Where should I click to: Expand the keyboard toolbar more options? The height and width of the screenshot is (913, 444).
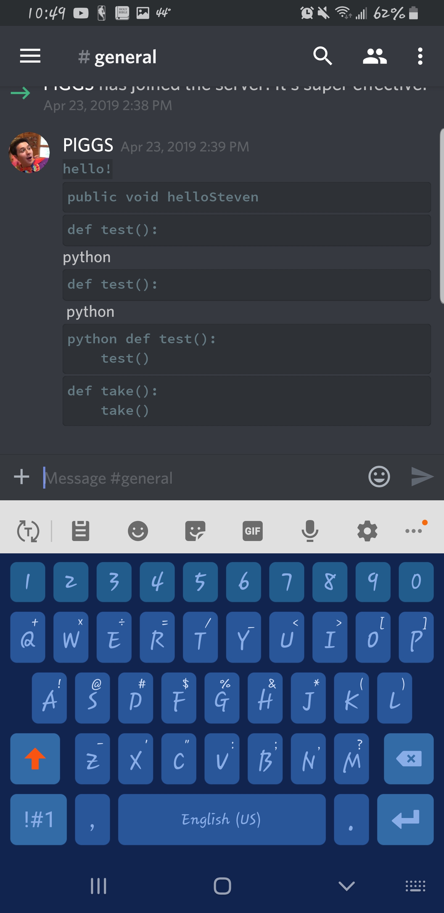click(414, 531)
